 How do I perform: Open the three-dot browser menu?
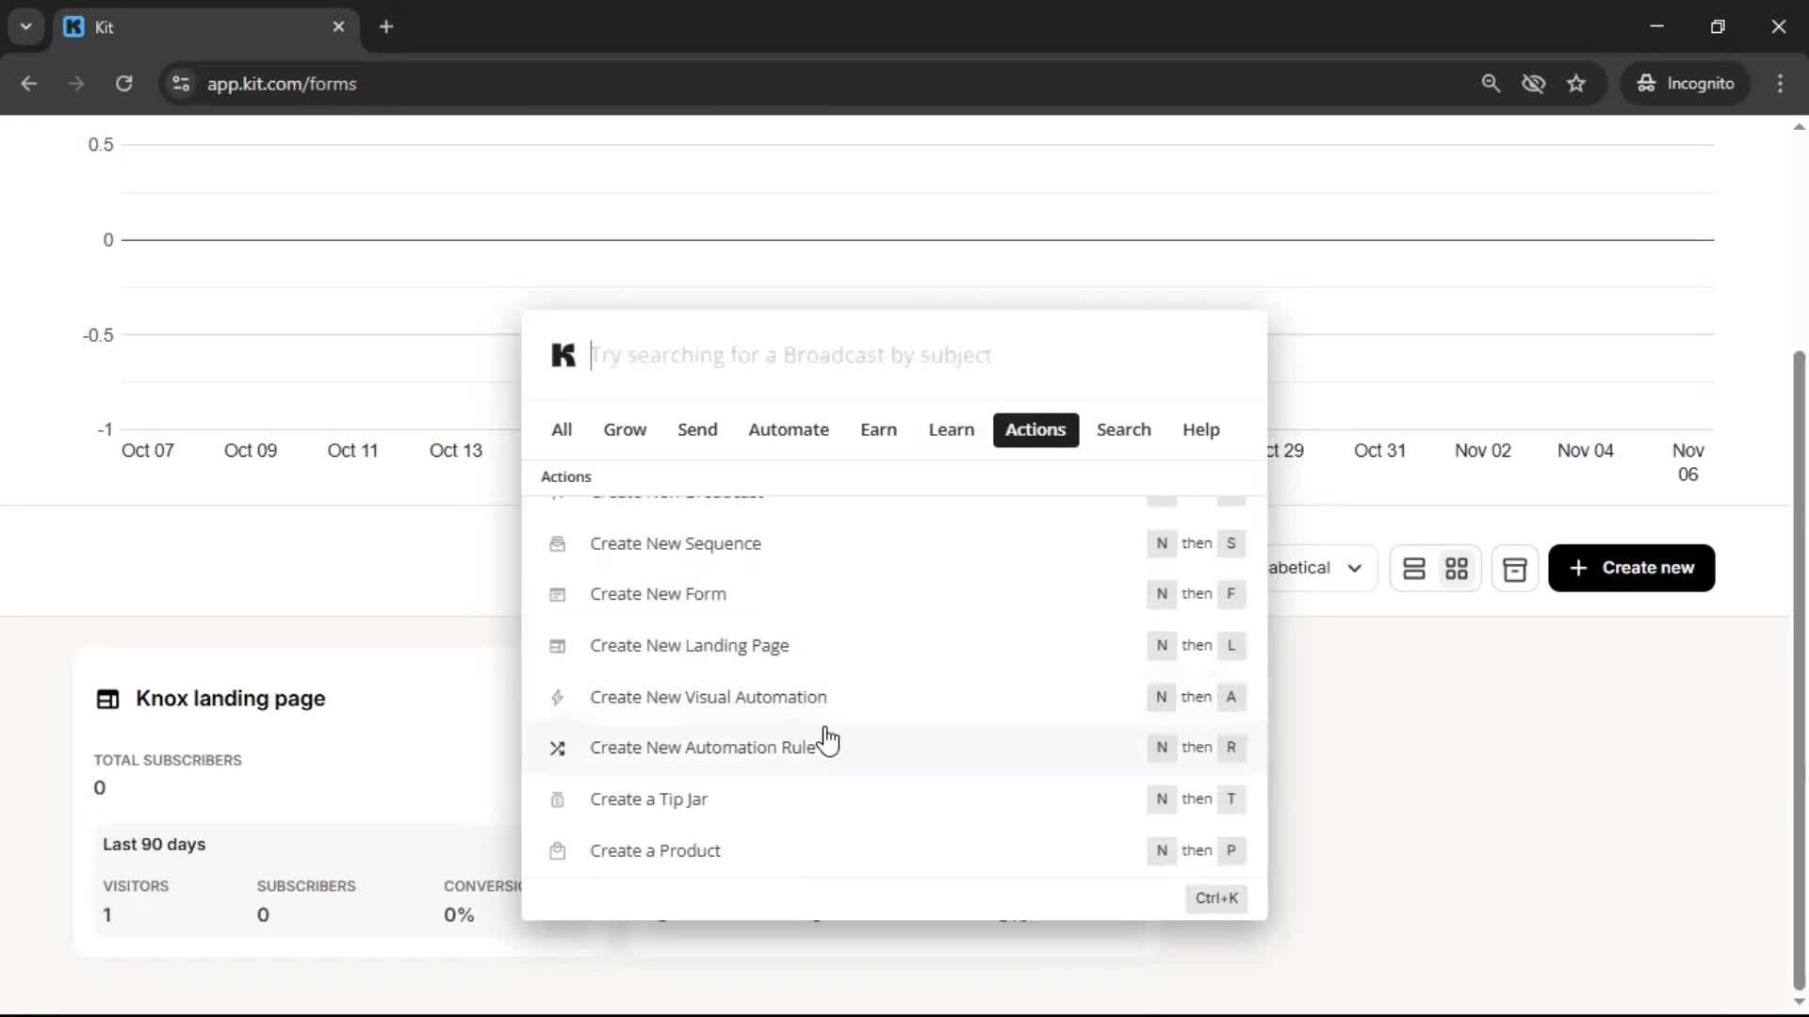point(1781,83)
